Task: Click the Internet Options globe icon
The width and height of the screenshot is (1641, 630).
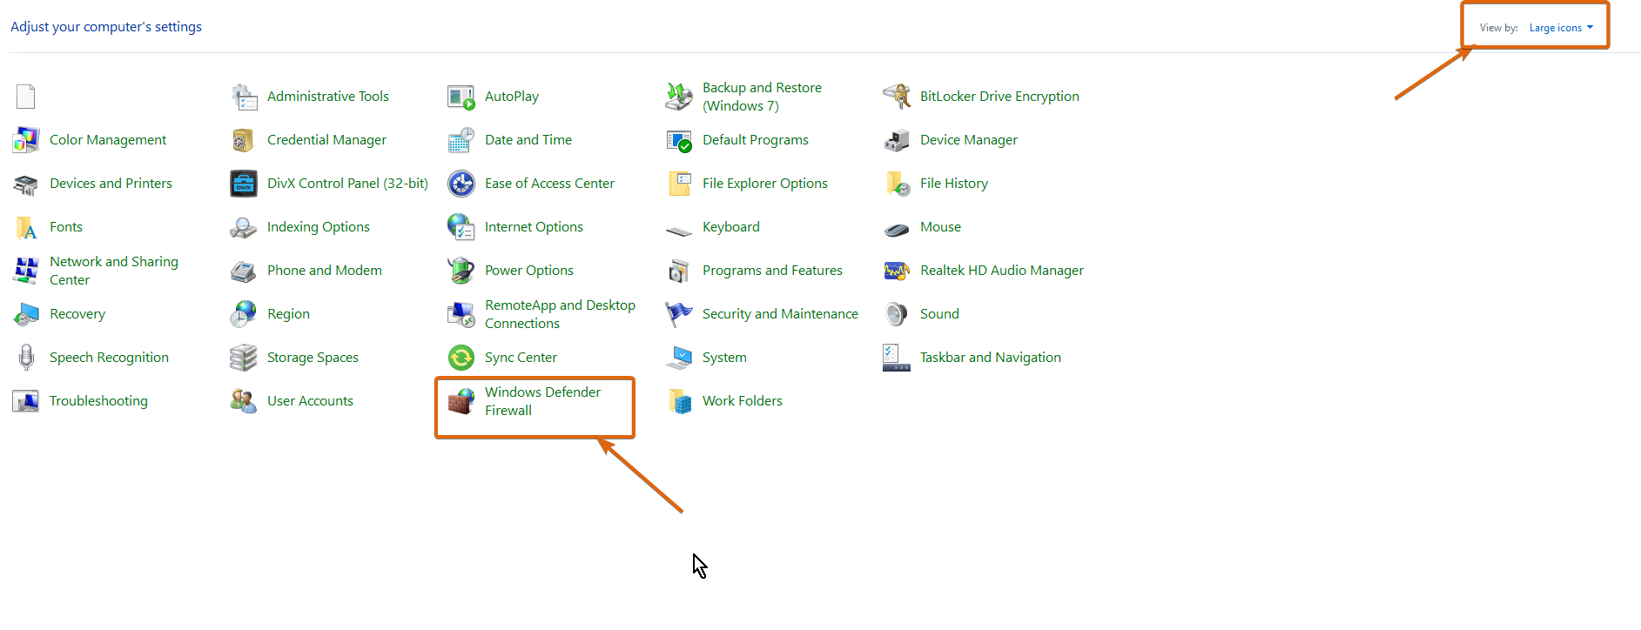Action: point(461,227)
